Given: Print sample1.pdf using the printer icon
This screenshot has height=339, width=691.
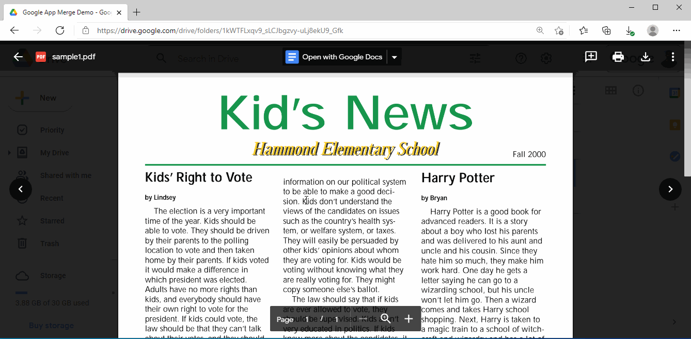Looking at the screenshot, I should [618, 57].
